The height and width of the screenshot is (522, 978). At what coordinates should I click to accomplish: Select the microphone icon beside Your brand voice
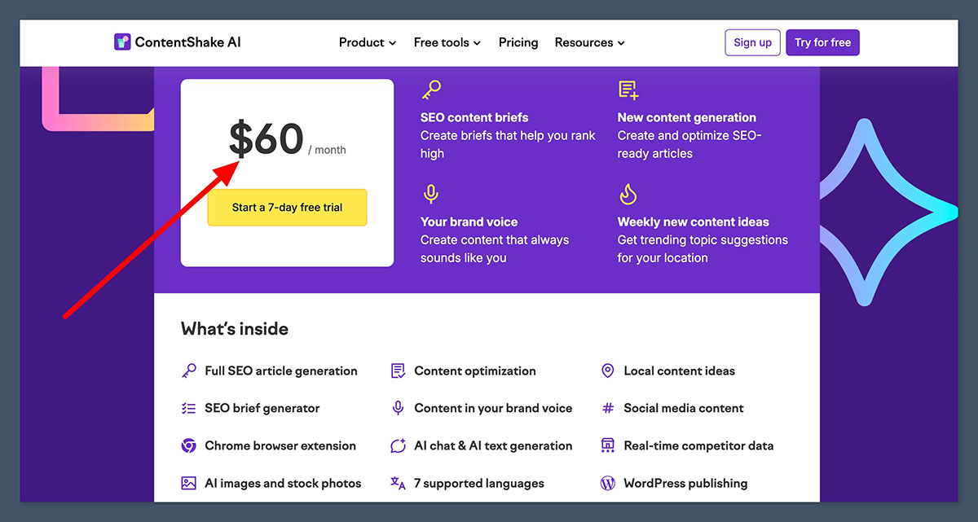(431, 194)
